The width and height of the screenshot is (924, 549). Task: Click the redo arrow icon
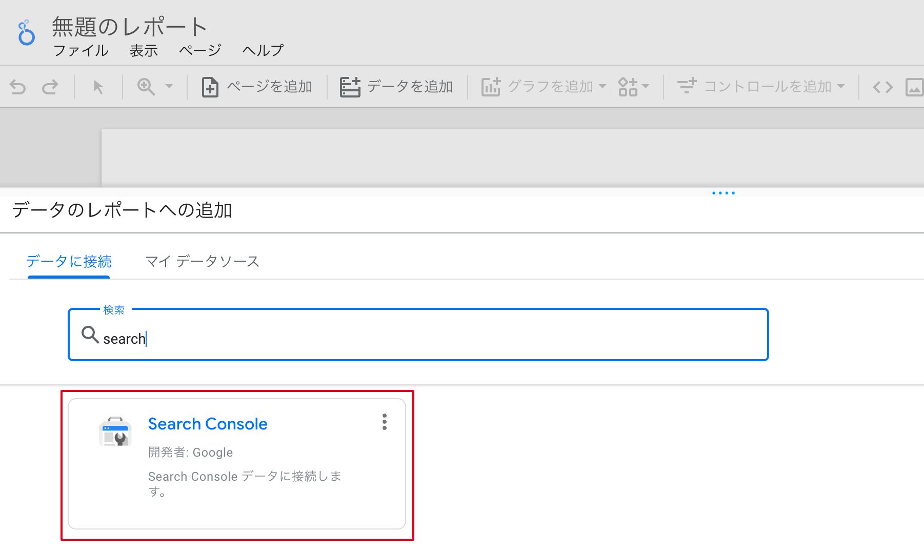coord(50,87)
